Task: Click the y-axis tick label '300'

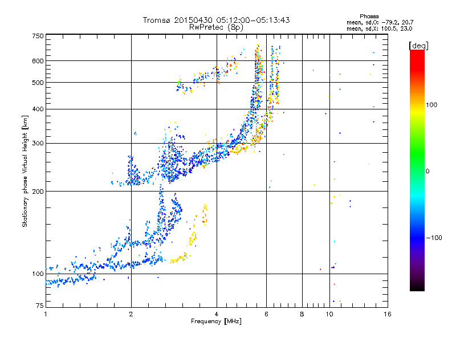Action: point(38,143)
